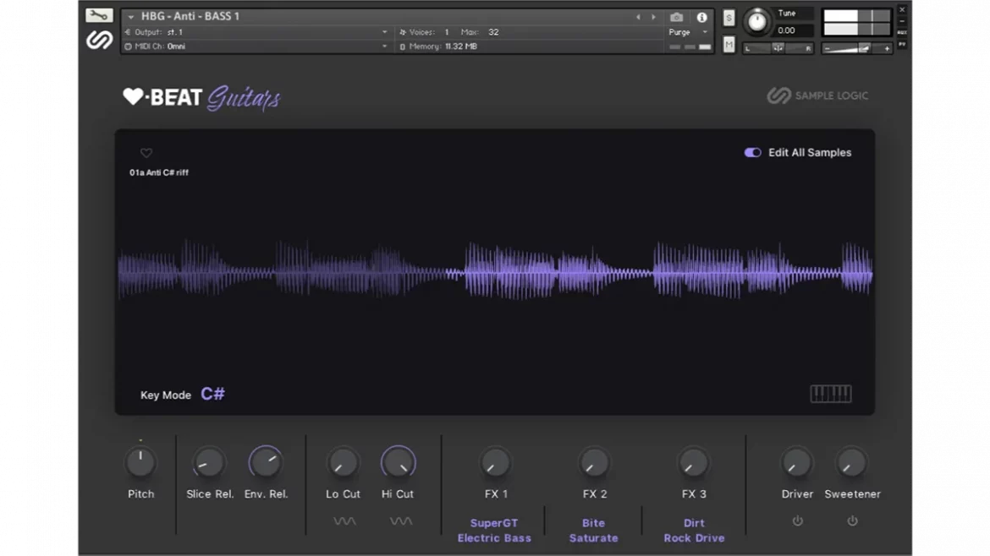This screenshot has height=556, width=990.
Task: Toggle the Edit All Samples switch
Action: pos(752,153)
